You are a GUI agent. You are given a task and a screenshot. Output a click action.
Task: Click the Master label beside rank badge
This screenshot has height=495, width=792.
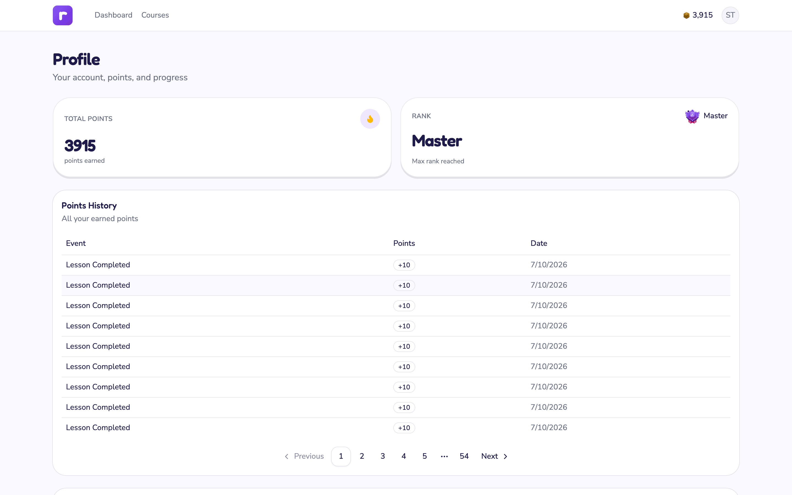pos(716,116)
